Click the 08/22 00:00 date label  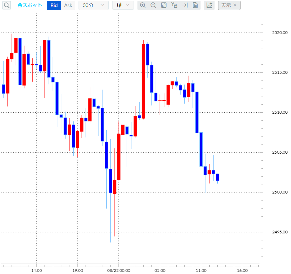click(119, 271)
